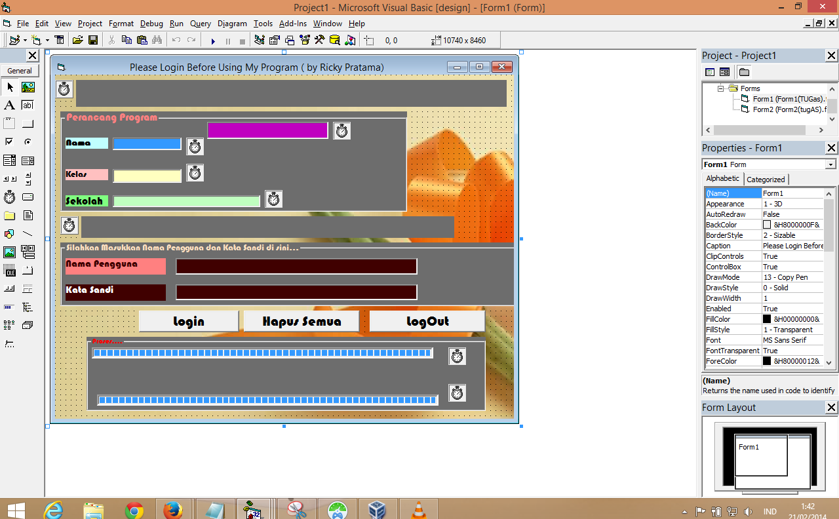Collapse the Forms folder in the project tree
839x519 pixels.
pos(721,88)
